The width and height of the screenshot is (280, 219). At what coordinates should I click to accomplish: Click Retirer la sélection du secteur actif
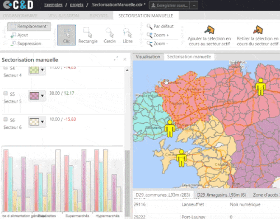tap(258, 35)
